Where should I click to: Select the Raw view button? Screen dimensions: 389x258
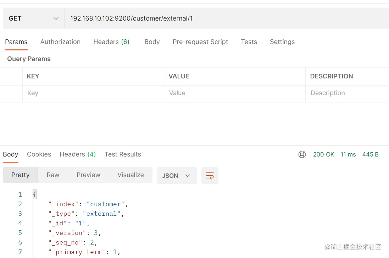(x=53, y=175)
